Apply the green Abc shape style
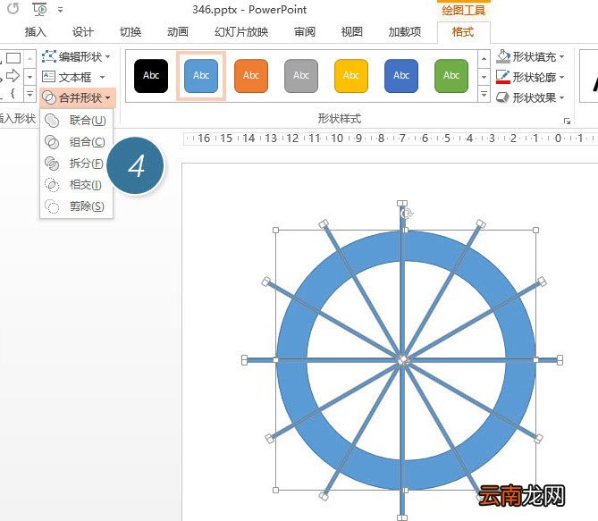Screen dimensions: 598x521 (x=451, y=76)
